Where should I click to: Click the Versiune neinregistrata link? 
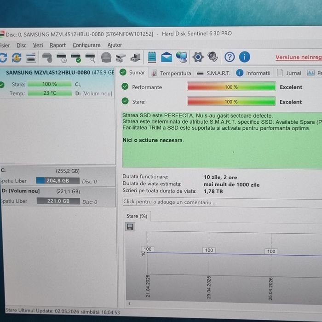tap(299, 57)
